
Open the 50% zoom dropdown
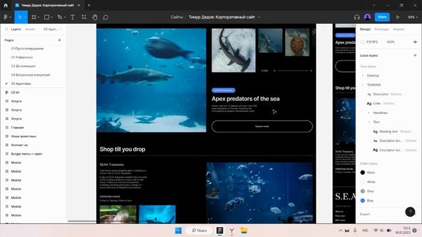point(413,17)
